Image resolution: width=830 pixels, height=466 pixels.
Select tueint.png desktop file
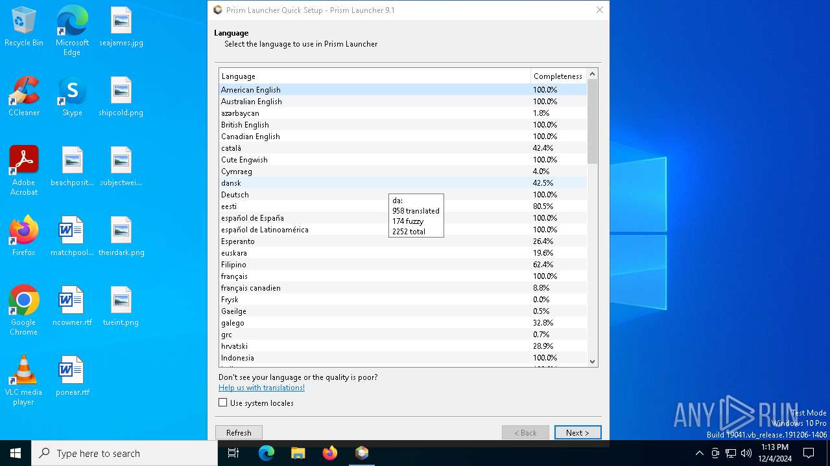pos(121,307)
